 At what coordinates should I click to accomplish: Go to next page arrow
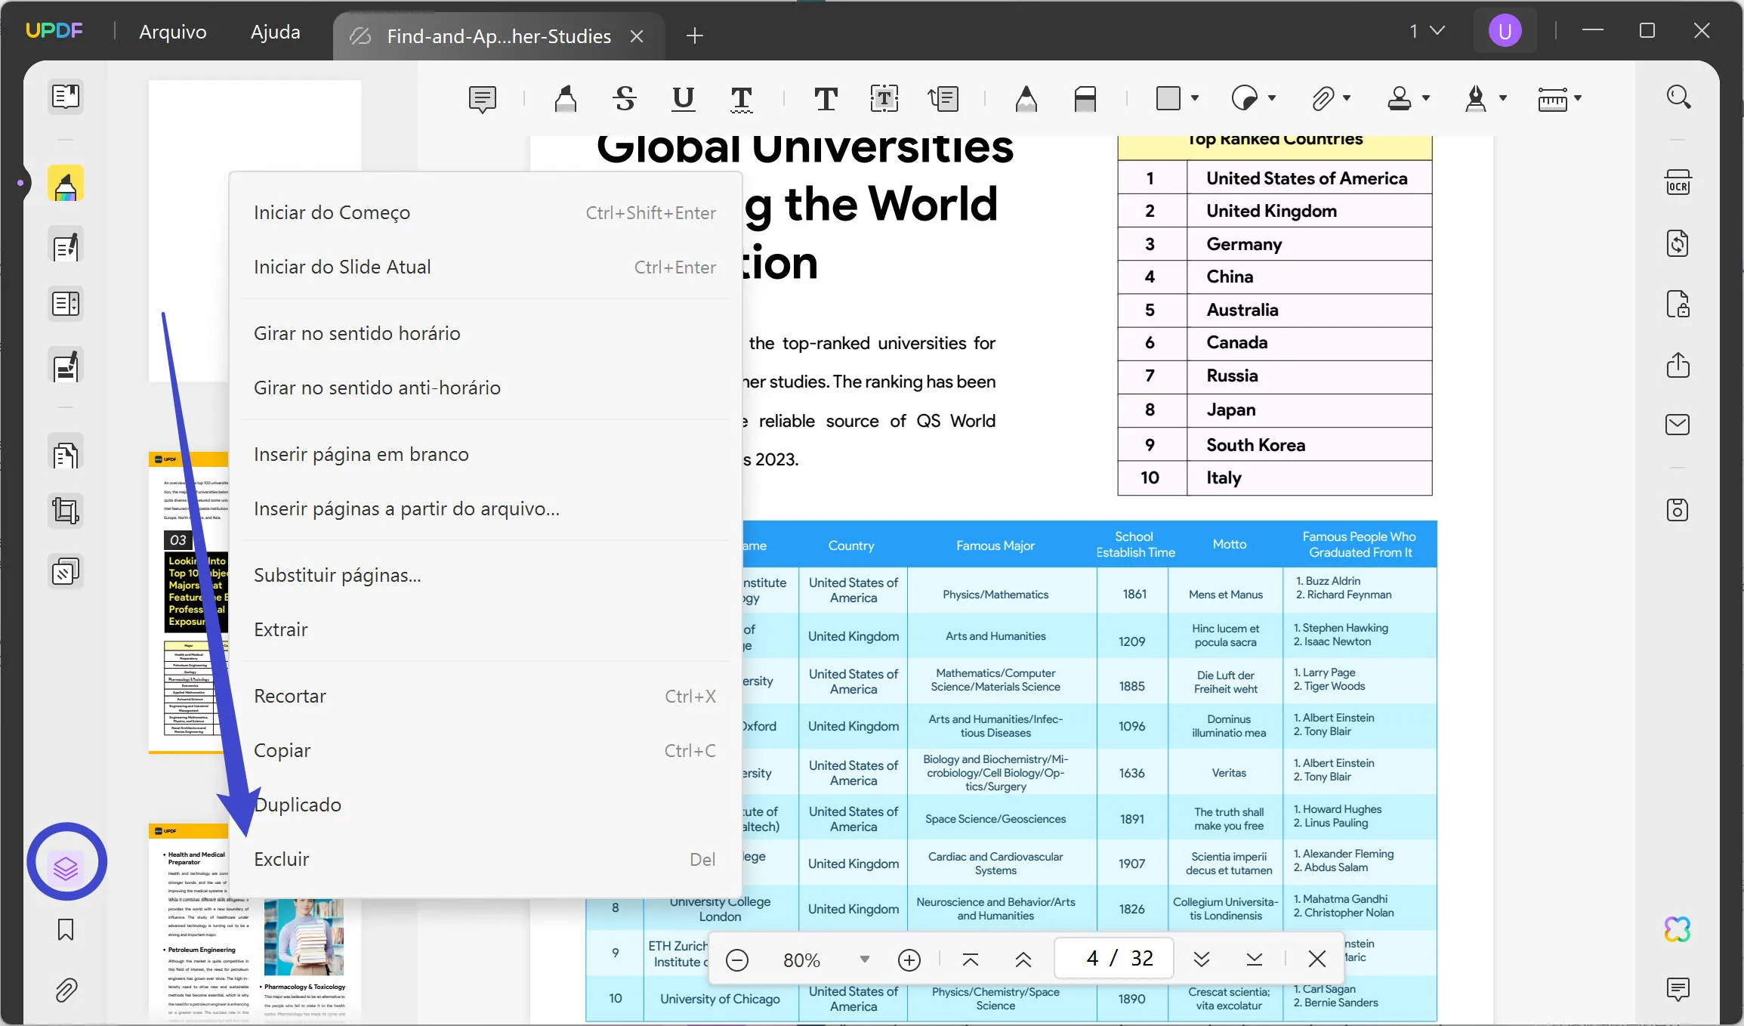coord(1201,960)
